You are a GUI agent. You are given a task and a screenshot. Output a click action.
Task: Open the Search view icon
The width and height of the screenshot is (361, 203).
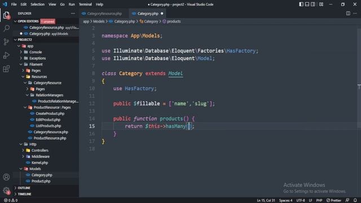[6, 28]
